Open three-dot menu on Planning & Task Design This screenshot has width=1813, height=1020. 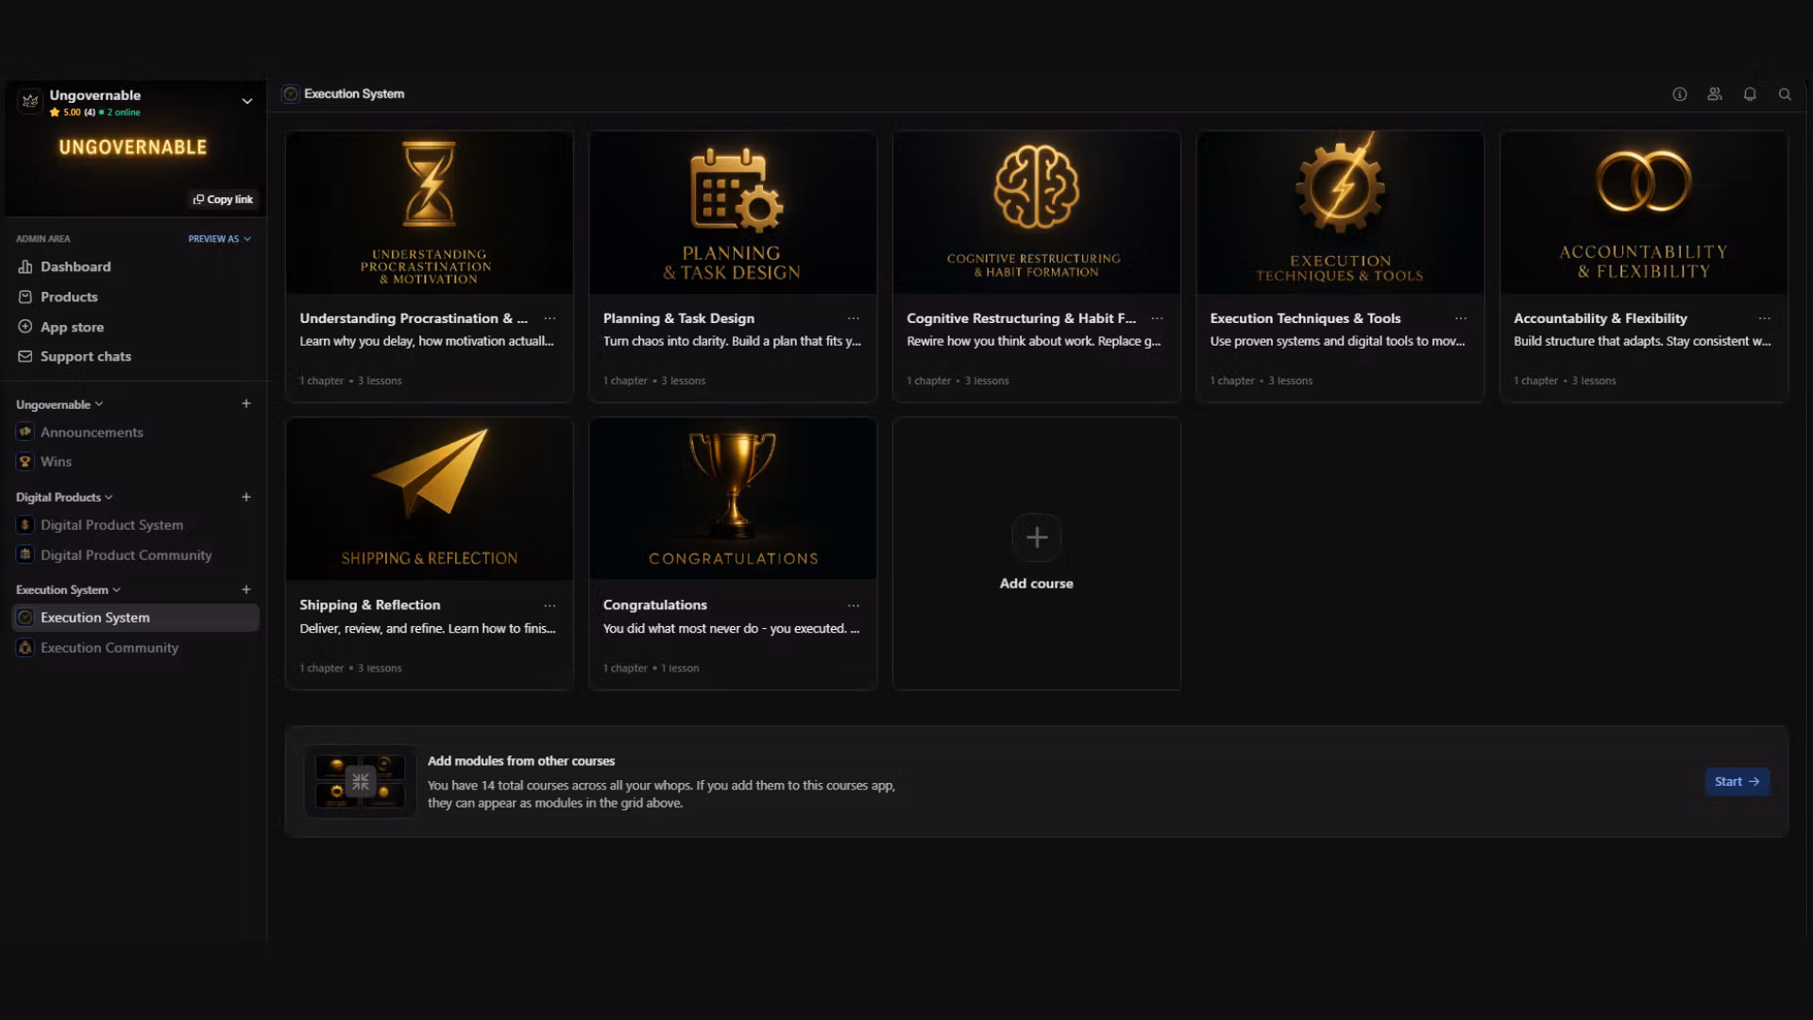coord(854,319)
